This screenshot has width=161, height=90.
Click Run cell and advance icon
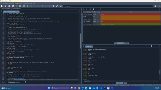click(x=24, y=6)
